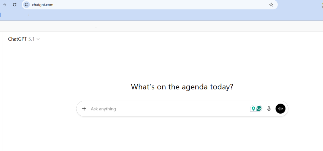Open the site information icon
Viewport: 323px width, 151px height.
click(x=26, y=5)
